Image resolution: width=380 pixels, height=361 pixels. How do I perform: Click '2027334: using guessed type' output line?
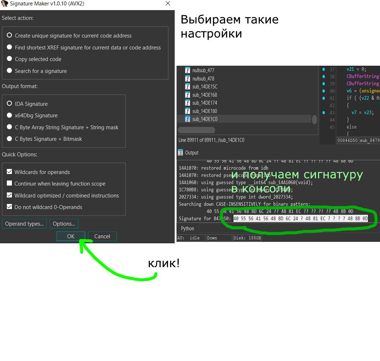click(x=236, y=197)
